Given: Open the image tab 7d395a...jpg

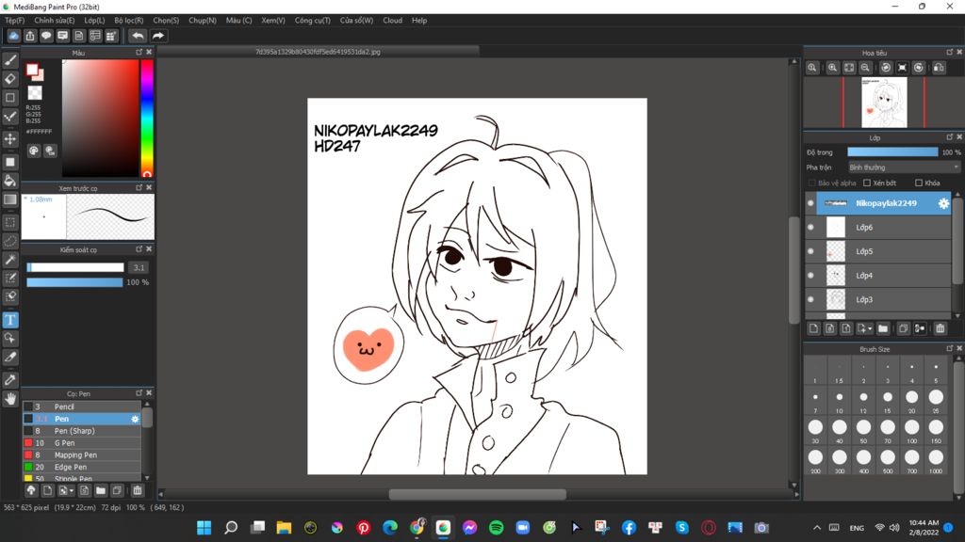Looking at the screenshot, I should [318, 53].
